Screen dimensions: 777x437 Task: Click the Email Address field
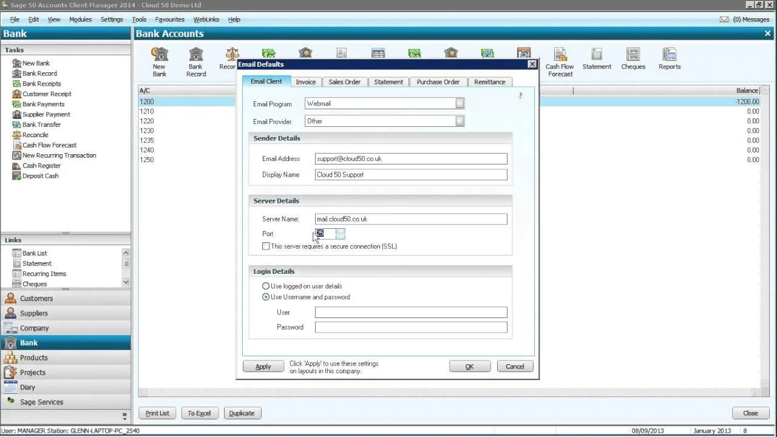[x=411, y=159]
